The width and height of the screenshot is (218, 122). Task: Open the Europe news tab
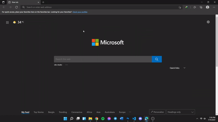pos(122,112)
